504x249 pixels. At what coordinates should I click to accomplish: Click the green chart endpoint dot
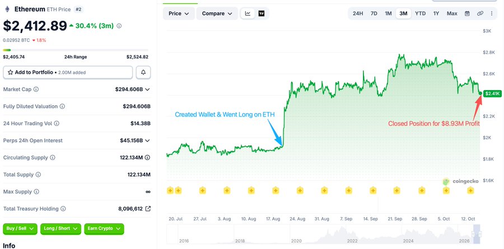point(480,93)
